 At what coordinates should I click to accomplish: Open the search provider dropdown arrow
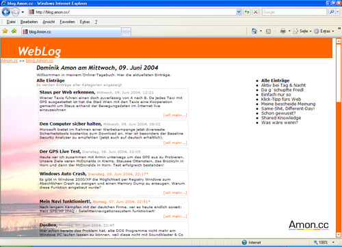click(x=338, y=12)
